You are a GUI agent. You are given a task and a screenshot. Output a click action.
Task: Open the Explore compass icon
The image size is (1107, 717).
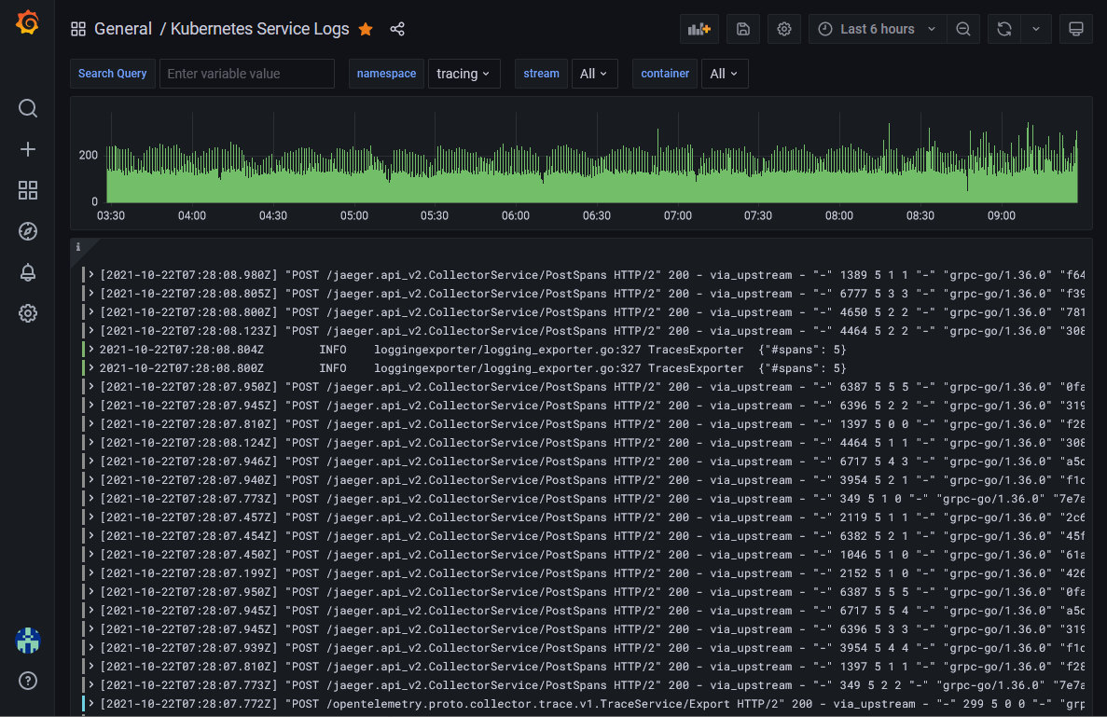pos(28,231)
